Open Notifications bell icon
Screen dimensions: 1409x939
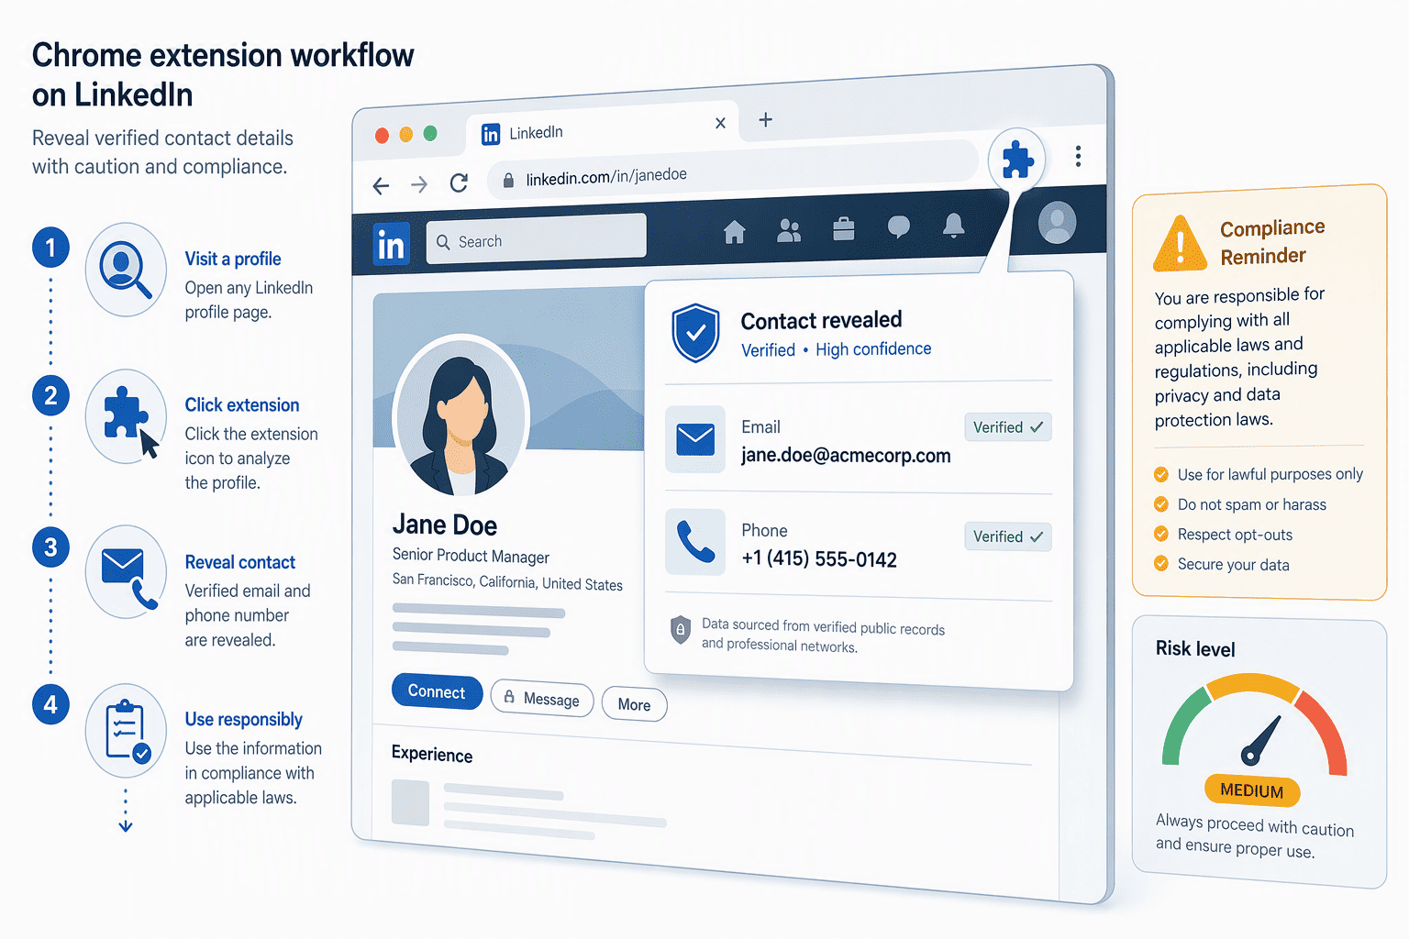click(954, 225)
